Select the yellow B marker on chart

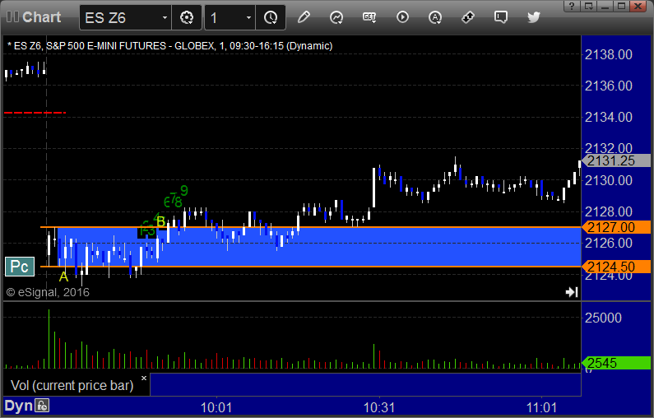coord(160,221)
